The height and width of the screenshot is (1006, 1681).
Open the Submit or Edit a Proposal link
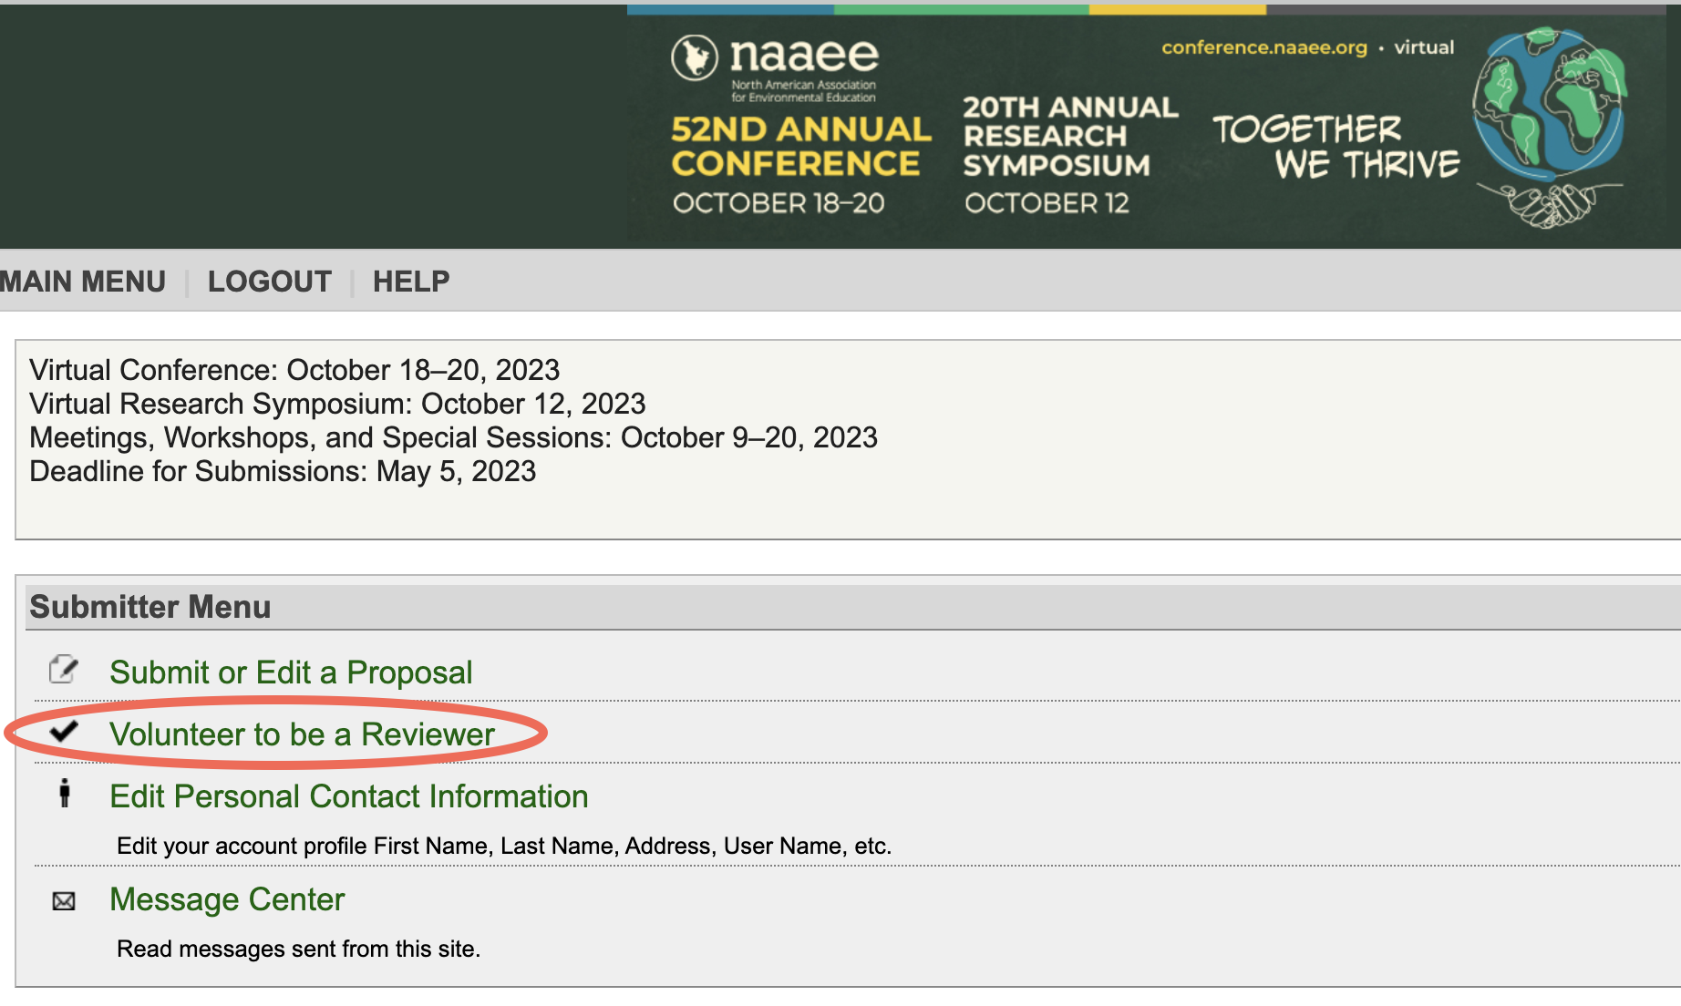pyautogui.click(x=291, y=672)
